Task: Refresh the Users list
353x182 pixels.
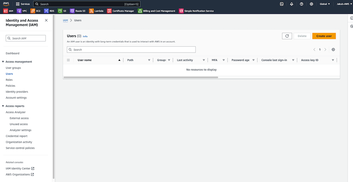Action: click(x=287, y=36)
